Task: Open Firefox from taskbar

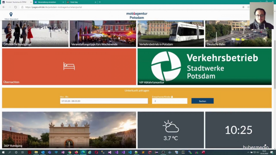Action: 76,152
